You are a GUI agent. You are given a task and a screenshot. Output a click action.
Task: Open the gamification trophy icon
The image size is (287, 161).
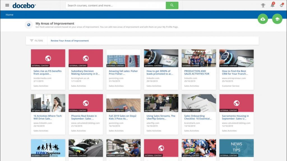pyautogui.click(x=263, y=5)
